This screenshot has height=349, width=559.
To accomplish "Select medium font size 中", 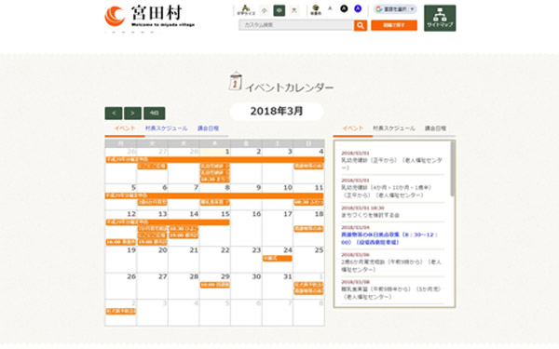I will 279,10.
